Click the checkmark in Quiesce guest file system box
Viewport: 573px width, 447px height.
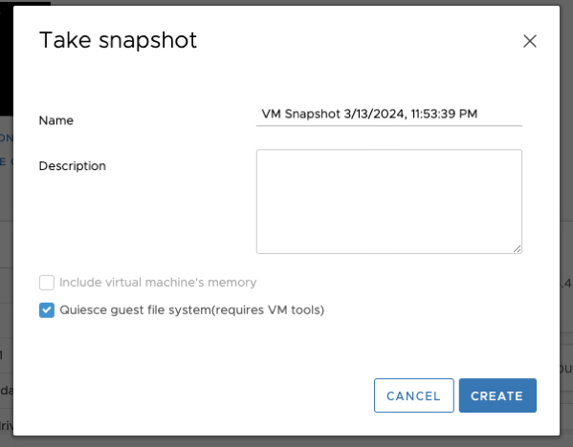[x=47, y=310]
